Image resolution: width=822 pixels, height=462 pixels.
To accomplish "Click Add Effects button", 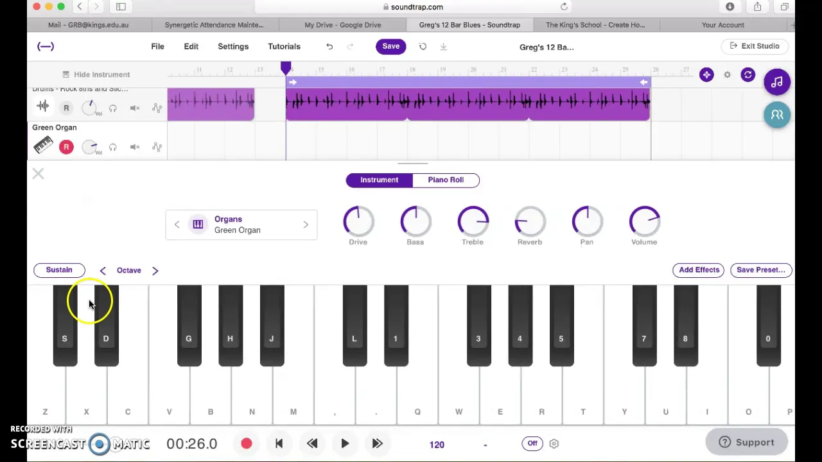I will tap(699, 270).
